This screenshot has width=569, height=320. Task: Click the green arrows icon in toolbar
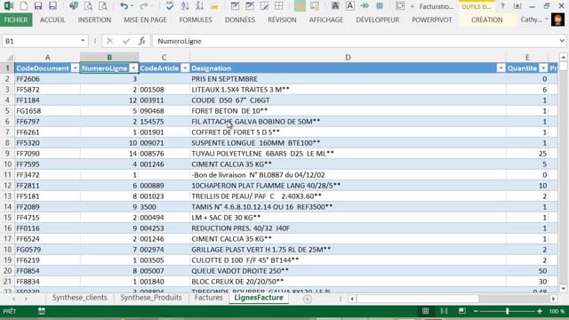pos(365,6)
